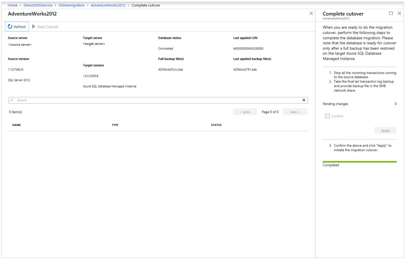Click the Apply button
The height and width of the screenshot is (260, 406).
(x=385, y=131)
